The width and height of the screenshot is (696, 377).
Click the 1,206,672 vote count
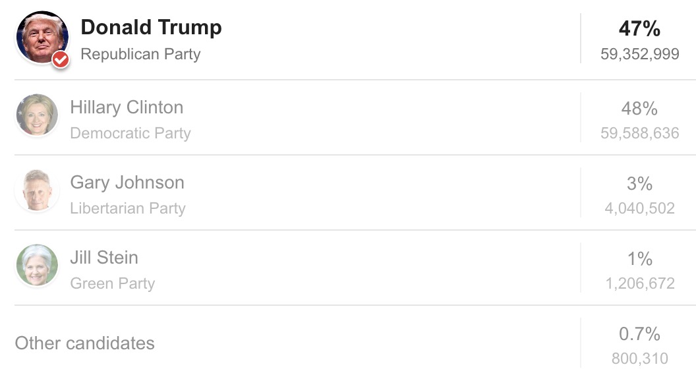click(x=639, y=283)
